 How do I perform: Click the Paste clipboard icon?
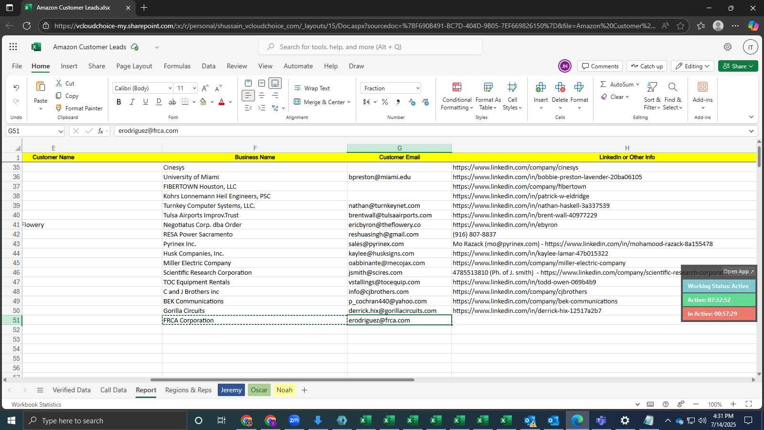click(41, 86)
